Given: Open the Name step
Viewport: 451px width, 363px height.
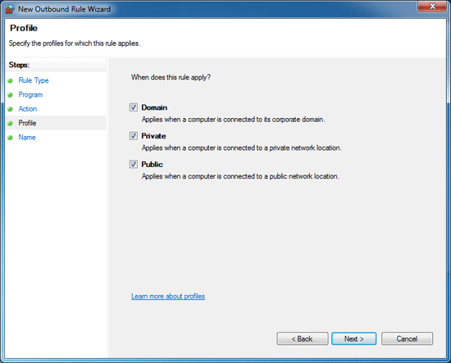Looking at the screenshot, I should tap(27, 138).
